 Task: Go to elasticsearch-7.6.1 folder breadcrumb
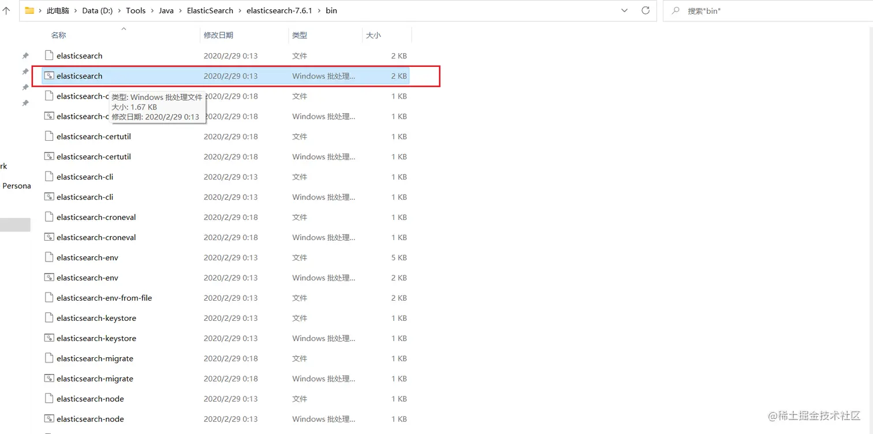tap(279, 10)
